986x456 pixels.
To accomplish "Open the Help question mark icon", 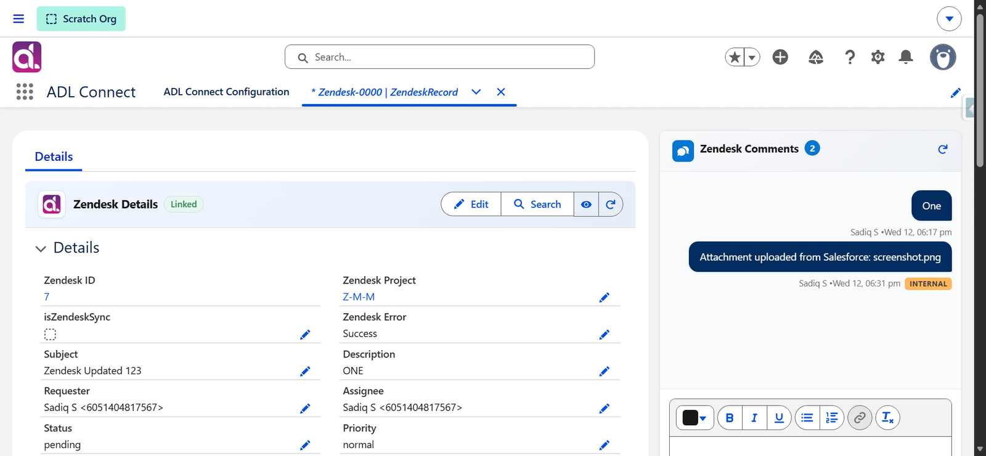I will tap(850, 57).
